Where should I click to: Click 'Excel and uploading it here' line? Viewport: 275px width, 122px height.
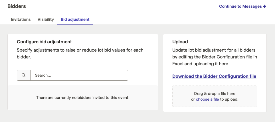click(x=201, y=64)
